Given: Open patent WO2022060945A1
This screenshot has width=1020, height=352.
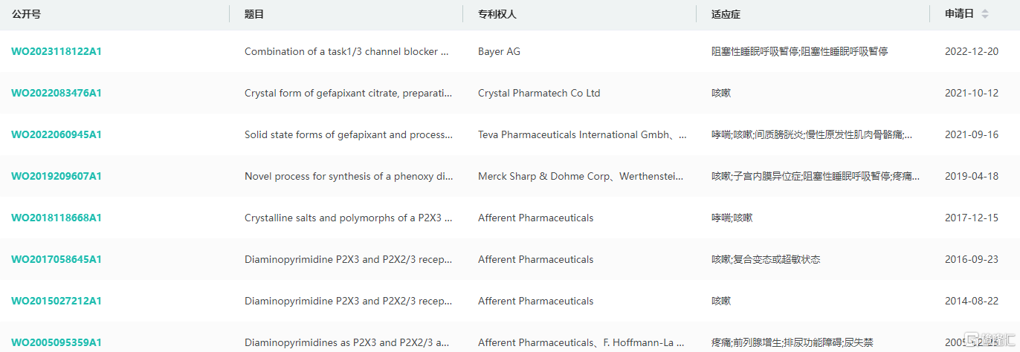Looking at the screenshot, I should click(57, 134).
